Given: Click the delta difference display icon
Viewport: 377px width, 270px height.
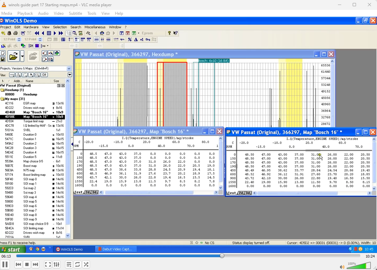Looking at the screenshot, I should tap(136, 39).
